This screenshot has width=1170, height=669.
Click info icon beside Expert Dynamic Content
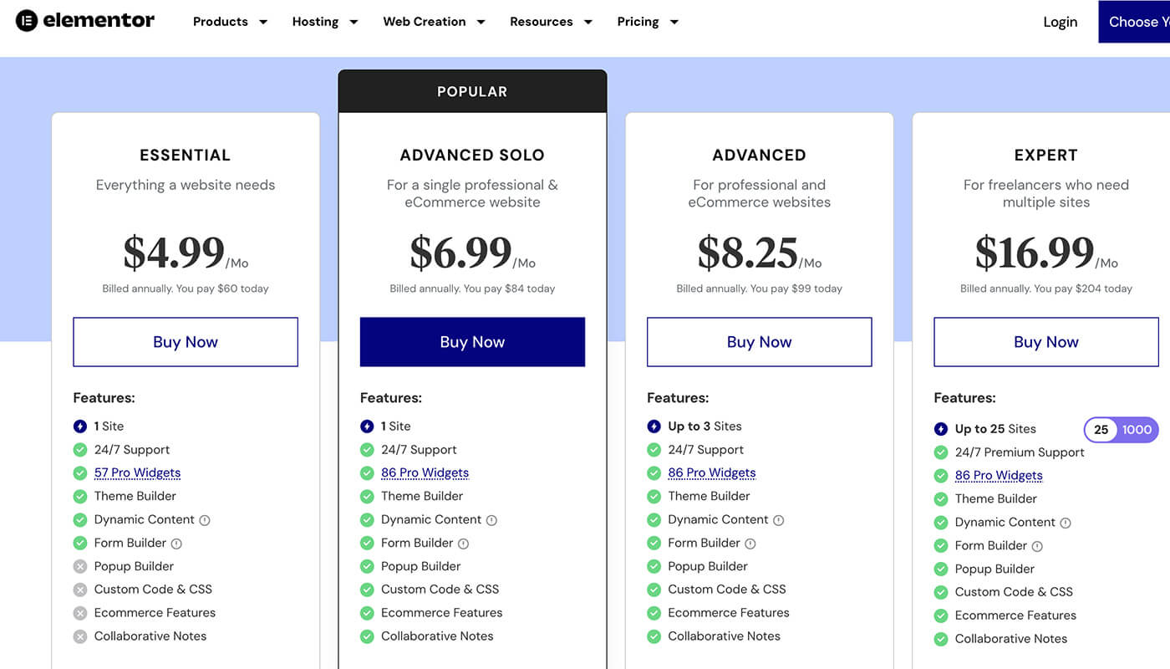click(1065, 523)
